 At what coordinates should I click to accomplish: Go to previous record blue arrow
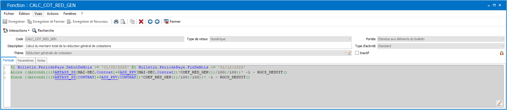point(150,22)
